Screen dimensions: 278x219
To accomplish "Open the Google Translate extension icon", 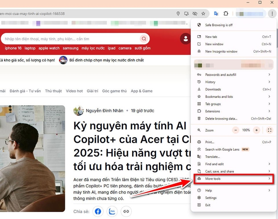I will coord(216,14).
